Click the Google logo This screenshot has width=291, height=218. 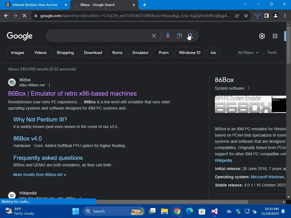coord(20,36)
